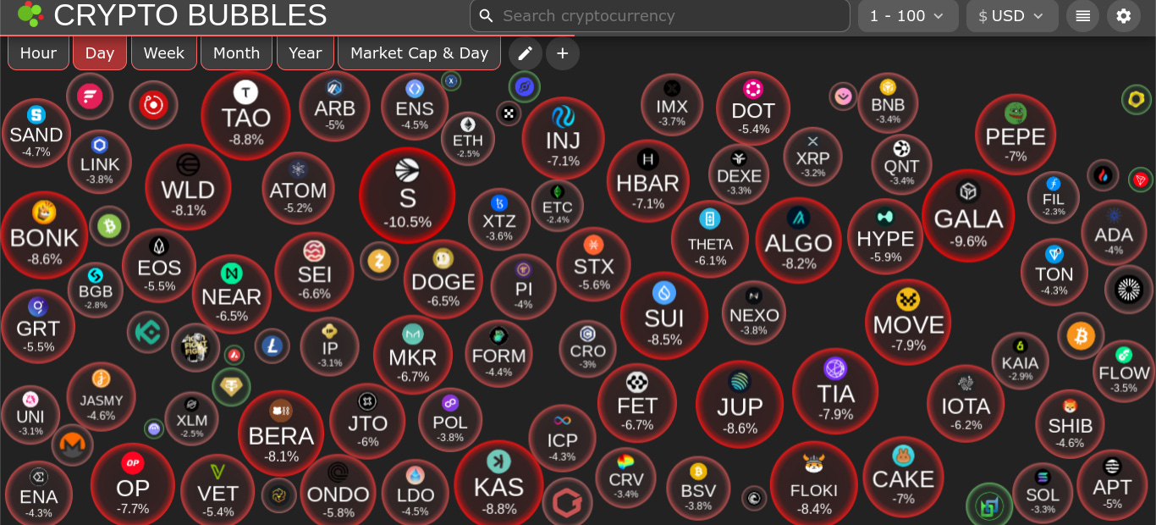This screenshot has height=525, width=1156.
Task: Click the S bubble showing -10.5%
Action: click(407, 195)
